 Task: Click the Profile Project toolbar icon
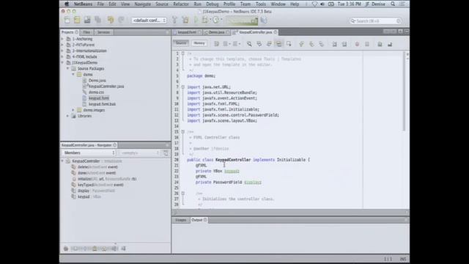216,20
